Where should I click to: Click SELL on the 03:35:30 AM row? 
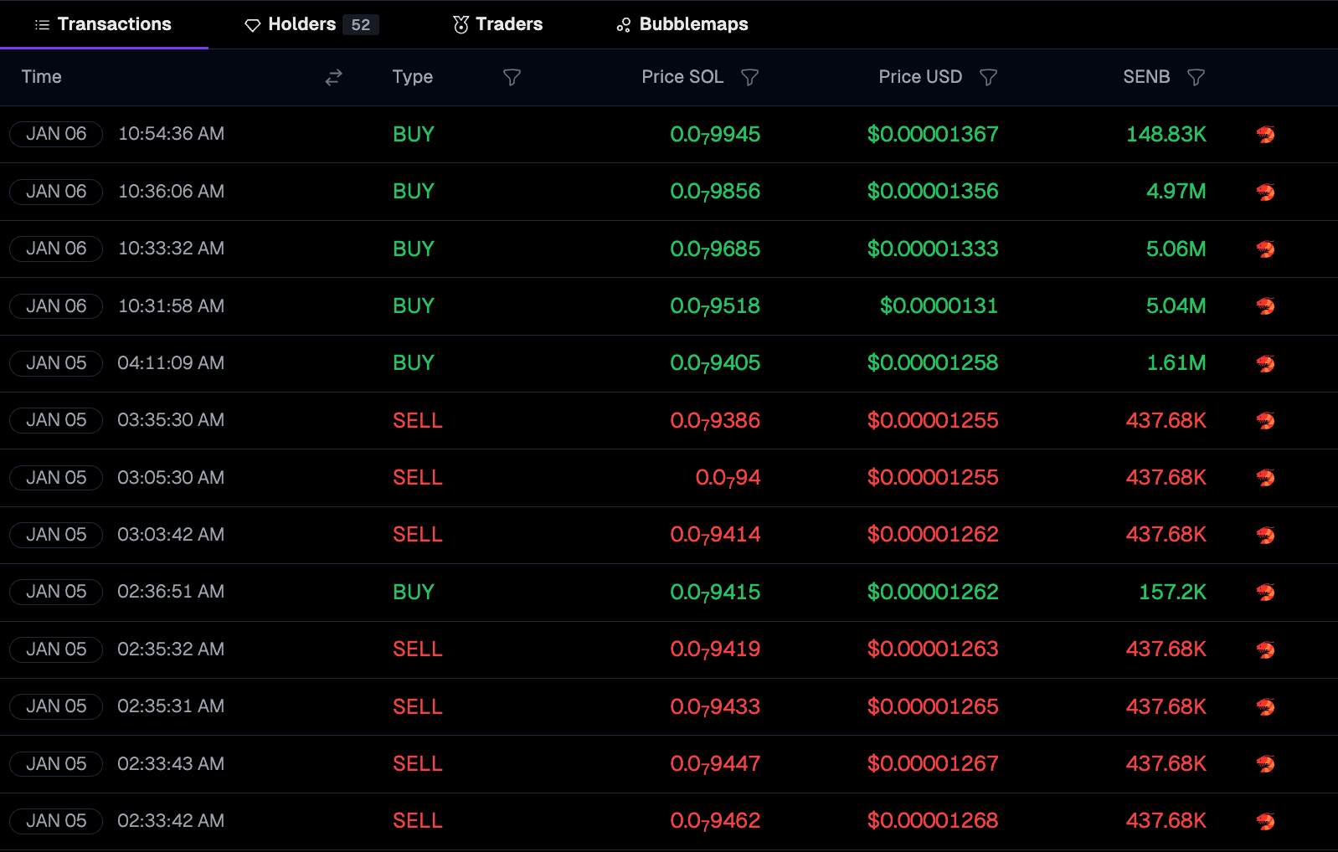pyautogui.click(x=418, y=421)
